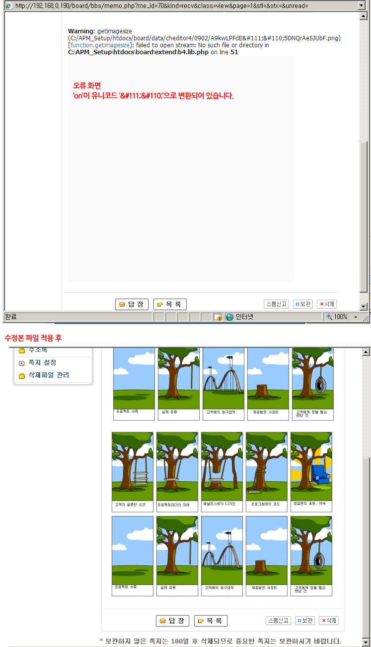Open the 프로젝트리더의 이해 cartoon panel
This screenshot has width=371, height=647.
pyautogui.click(x=177, y=471)
